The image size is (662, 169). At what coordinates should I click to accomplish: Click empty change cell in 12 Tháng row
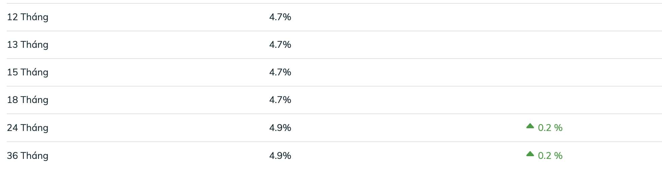[544, 17]
